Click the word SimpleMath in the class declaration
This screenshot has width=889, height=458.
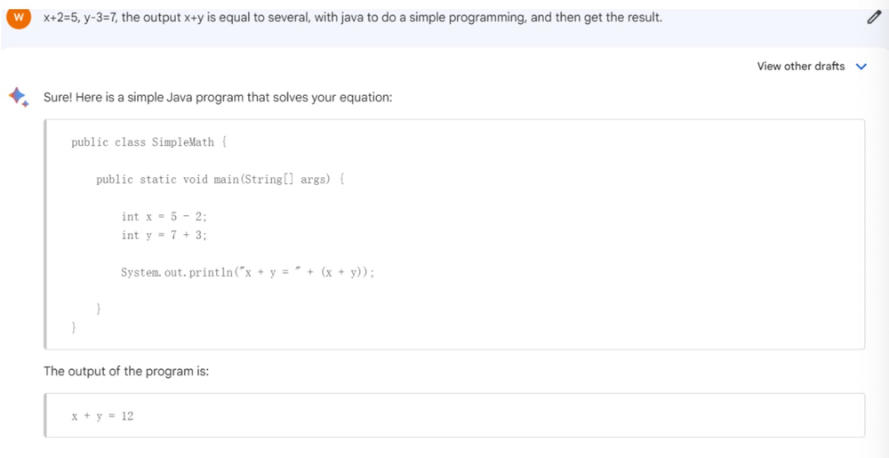click(183, 142)
